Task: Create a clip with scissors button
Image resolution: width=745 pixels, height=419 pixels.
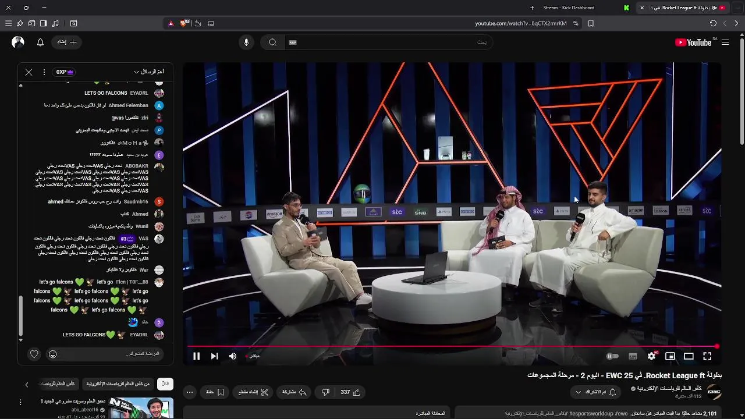Action: 253,392
